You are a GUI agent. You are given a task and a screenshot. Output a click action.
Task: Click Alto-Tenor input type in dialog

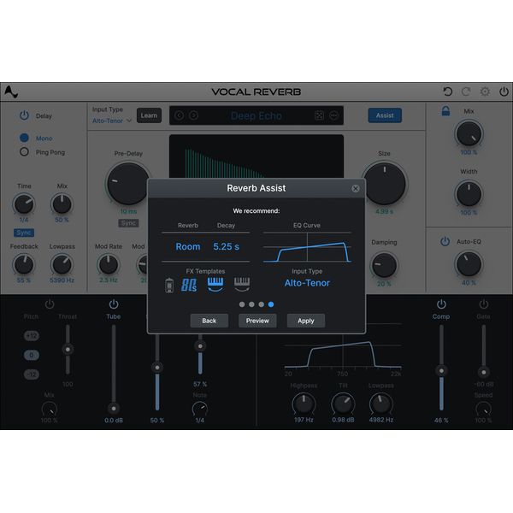[x=307, y=283]
